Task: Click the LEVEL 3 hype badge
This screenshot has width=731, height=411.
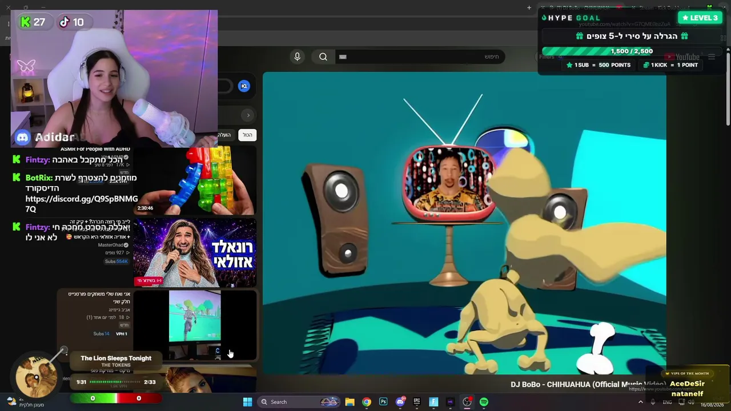Action: pyautogui.click(x=700, y=18)
